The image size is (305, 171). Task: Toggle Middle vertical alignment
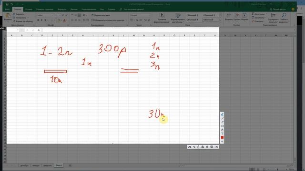pyautogui.click(x=76, y=15)
